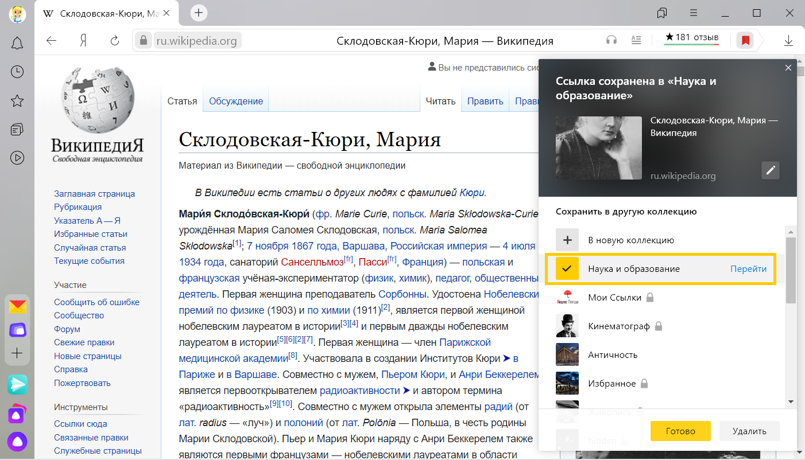This screenshot has height=460, width=805.
Task: Open browser main menu hamburger
Action: (x=694, y=13)
